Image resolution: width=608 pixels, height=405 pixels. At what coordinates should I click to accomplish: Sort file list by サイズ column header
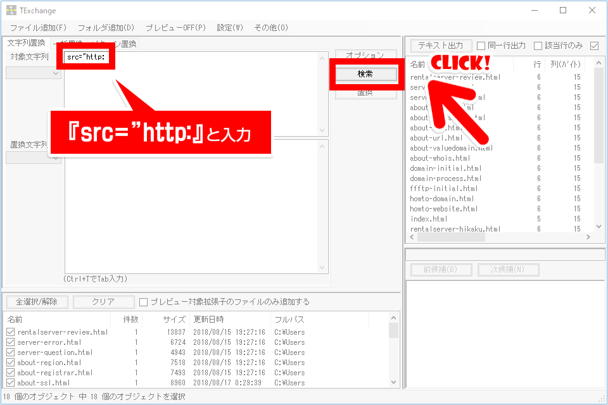pos(167,320)
